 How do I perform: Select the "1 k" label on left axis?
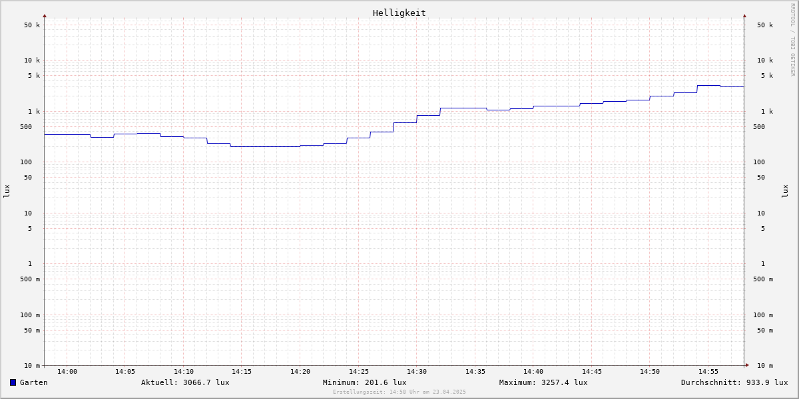pos(34,112)
